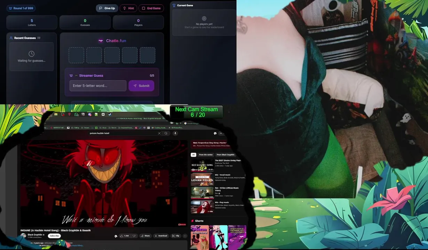The height and width of the screenshot is (250, 428).
Task: Request a Hint in Chatle
Action: tap(128, 8)
